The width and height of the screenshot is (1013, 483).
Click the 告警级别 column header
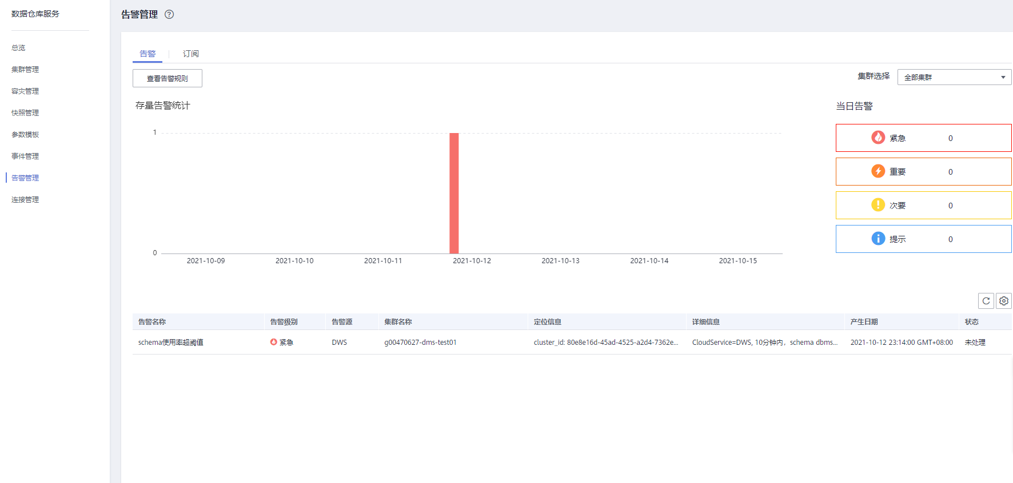284,322
